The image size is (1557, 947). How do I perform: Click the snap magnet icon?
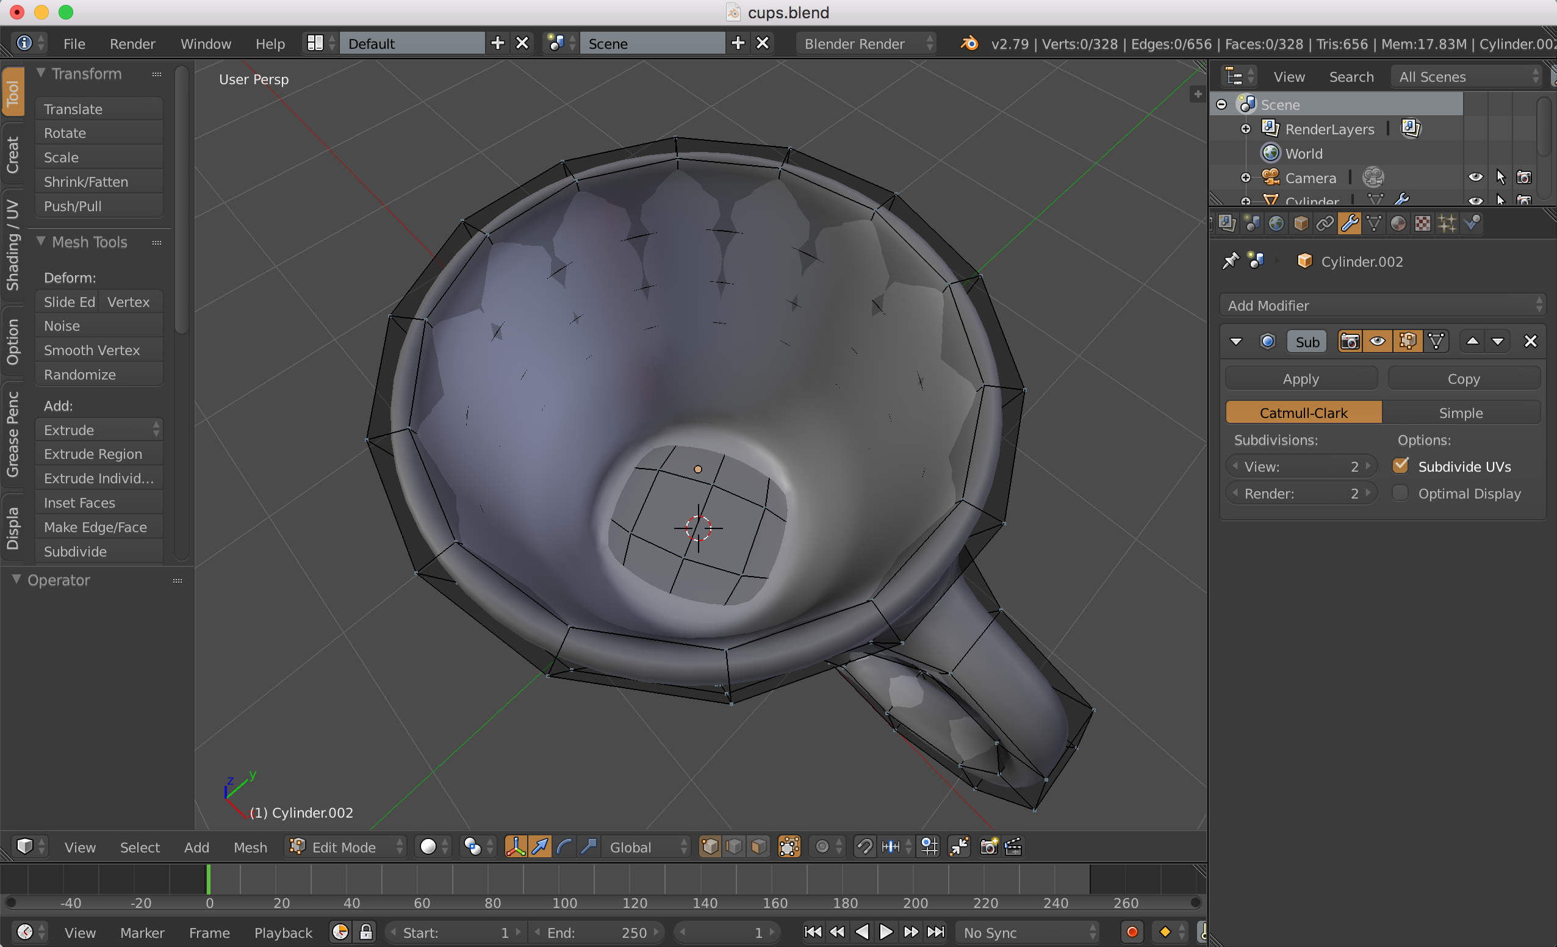coord(864,846)
